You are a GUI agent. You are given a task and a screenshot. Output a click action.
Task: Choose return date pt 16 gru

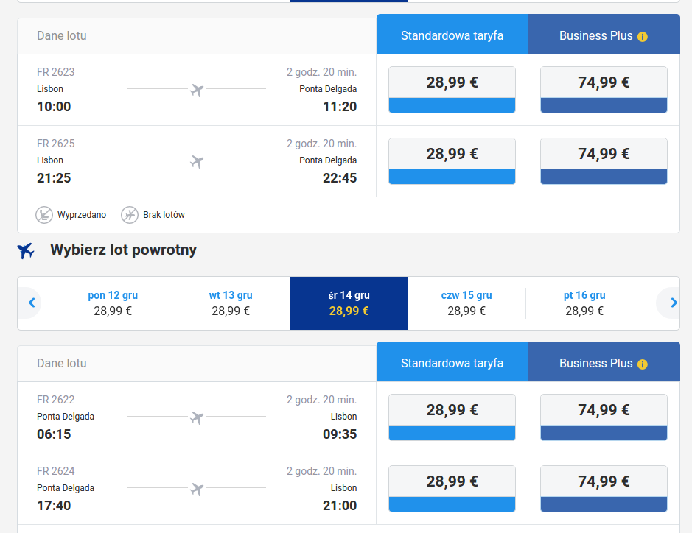click(x=584, y=303)
